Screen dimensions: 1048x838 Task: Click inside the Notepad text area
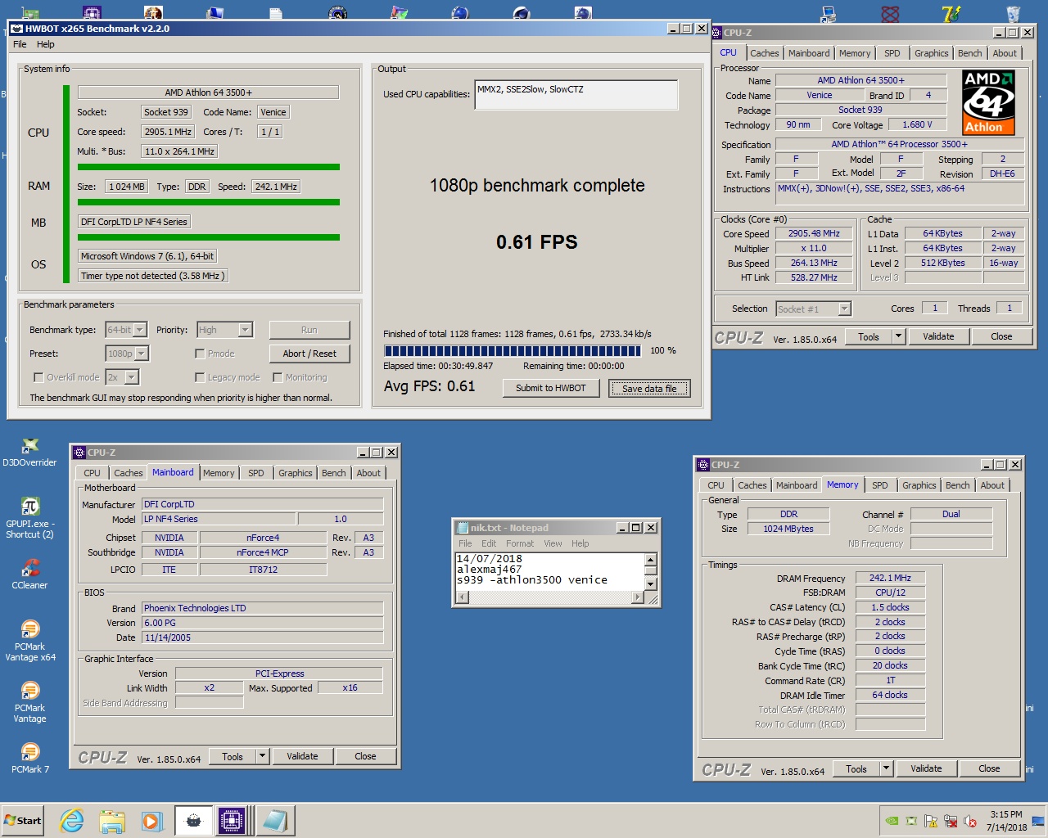549,571
